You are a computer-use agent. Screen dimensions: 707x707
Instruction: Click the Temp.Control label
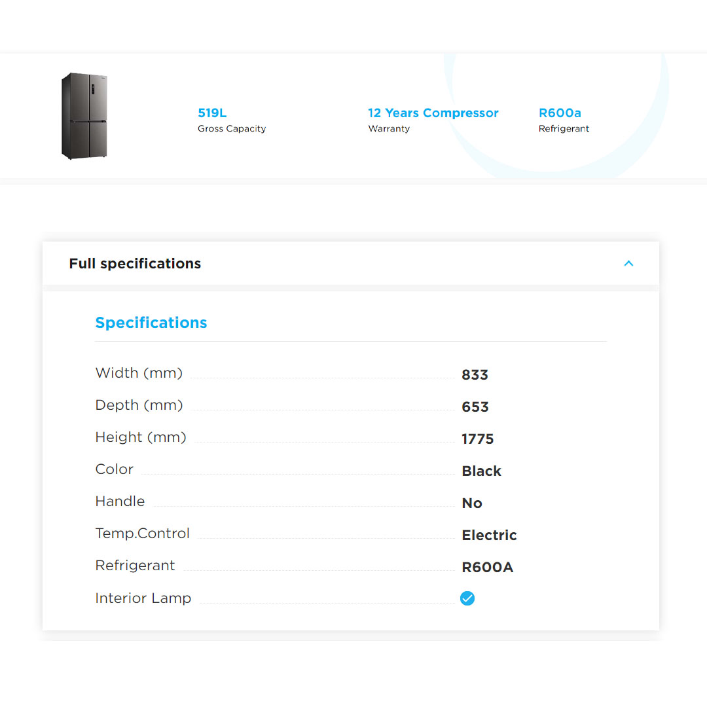[x=142, y=534]
